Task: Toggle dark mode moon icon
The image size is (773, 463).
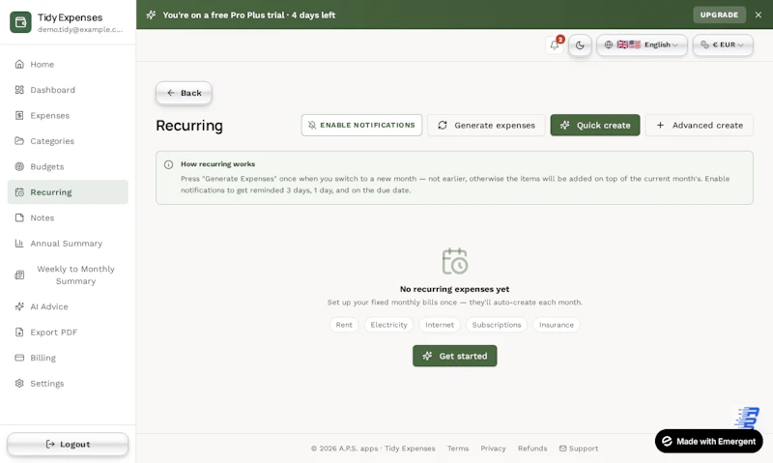Action: point(580,45)
